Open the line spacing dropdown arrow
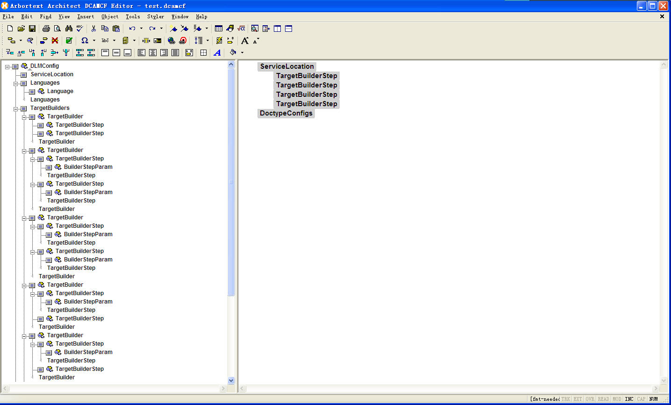671x405 pixels. 207,41
